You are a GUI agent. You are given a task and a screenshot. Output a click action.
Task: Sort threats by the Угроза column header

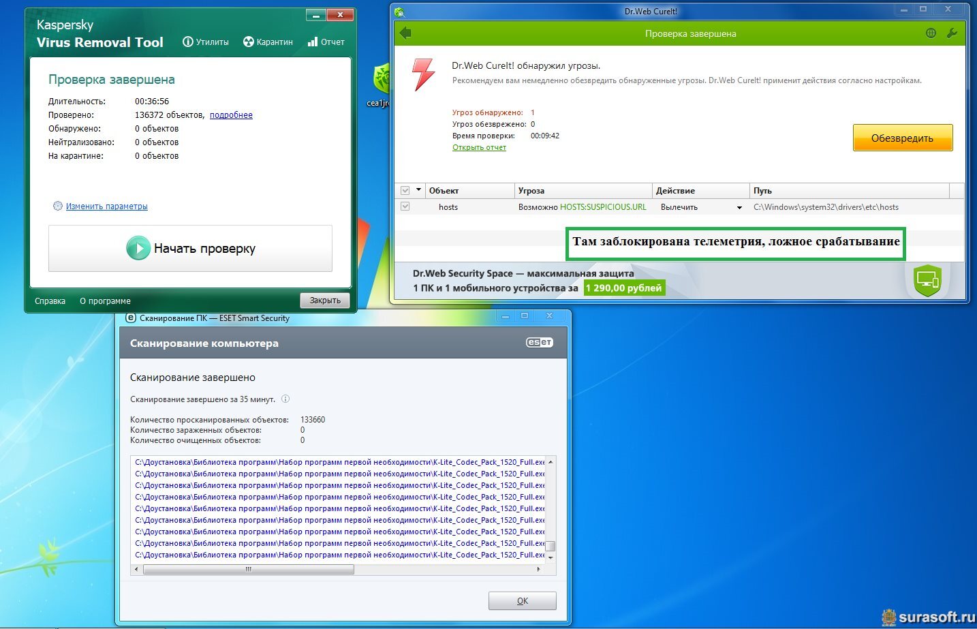(583, 191)
